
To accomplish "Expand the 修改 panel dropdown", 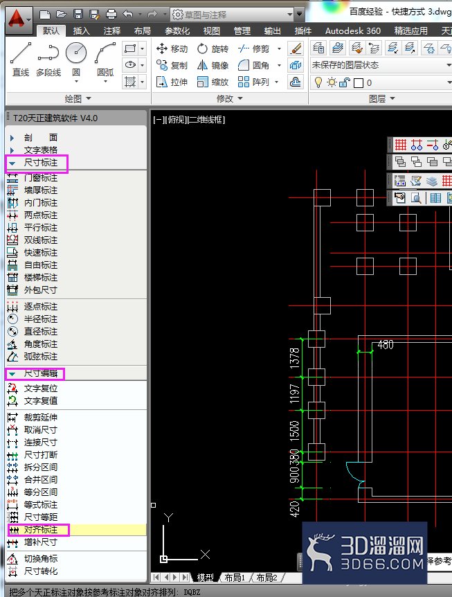I will point(229,98).
